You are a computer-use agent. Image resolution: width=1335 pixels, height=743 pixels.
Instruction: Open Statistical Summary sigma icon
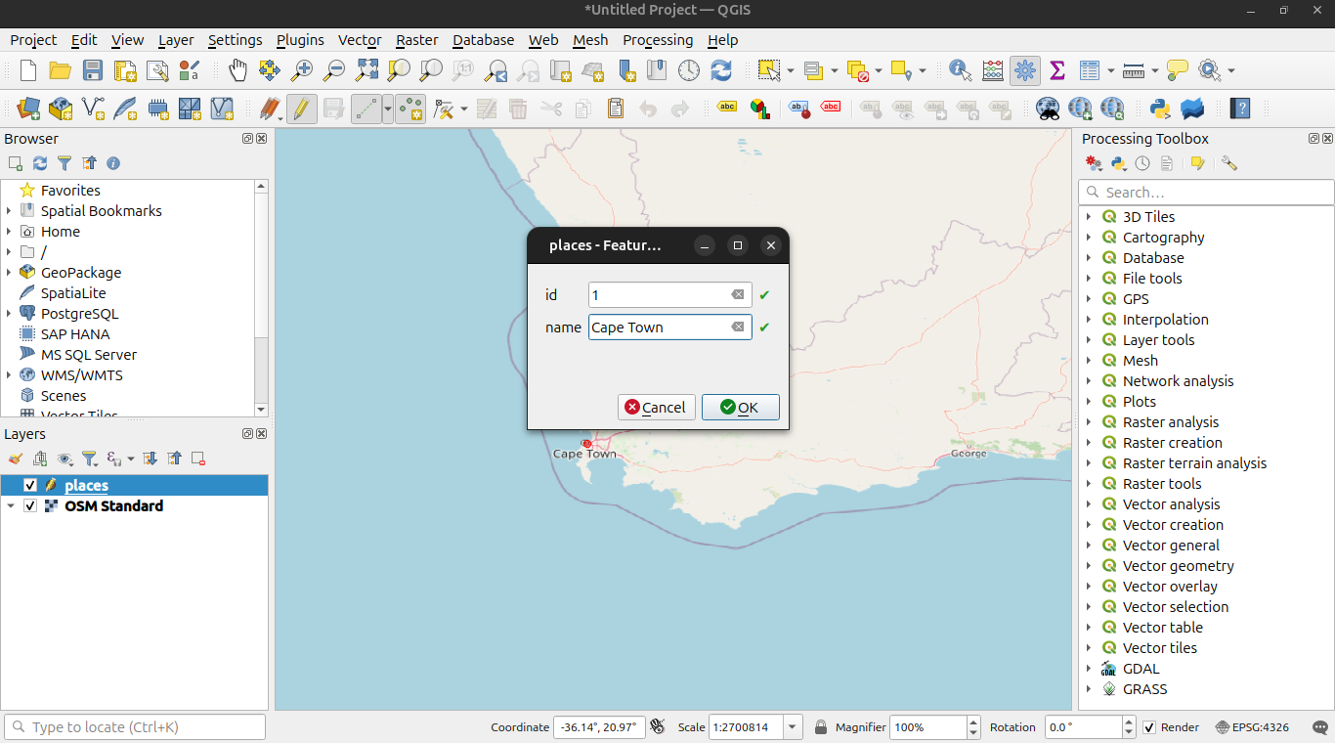pos(1056,70)
